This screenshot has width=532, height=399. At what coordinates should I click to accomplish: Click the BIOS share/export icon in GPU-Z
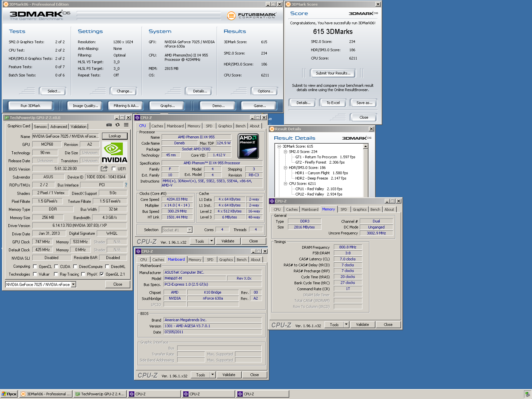104,169
